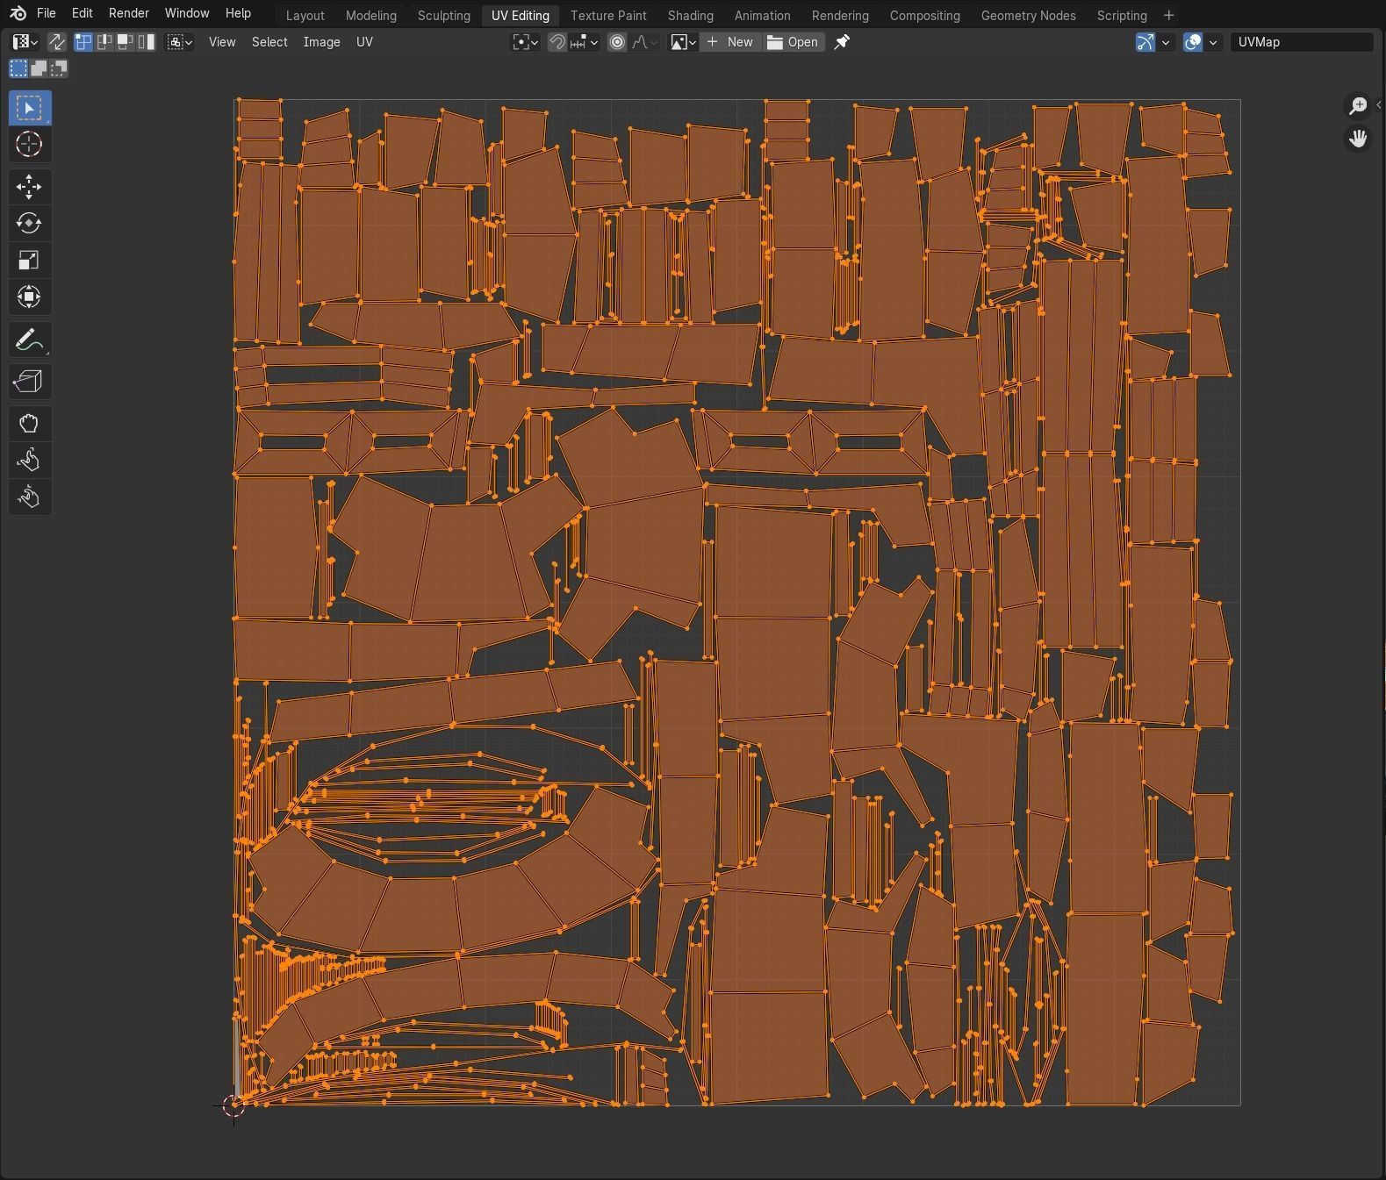This screenshot has width=1386, height=1180.
Task: Enable face select mode
Action: pyautogui.click(x=126, y=42)
